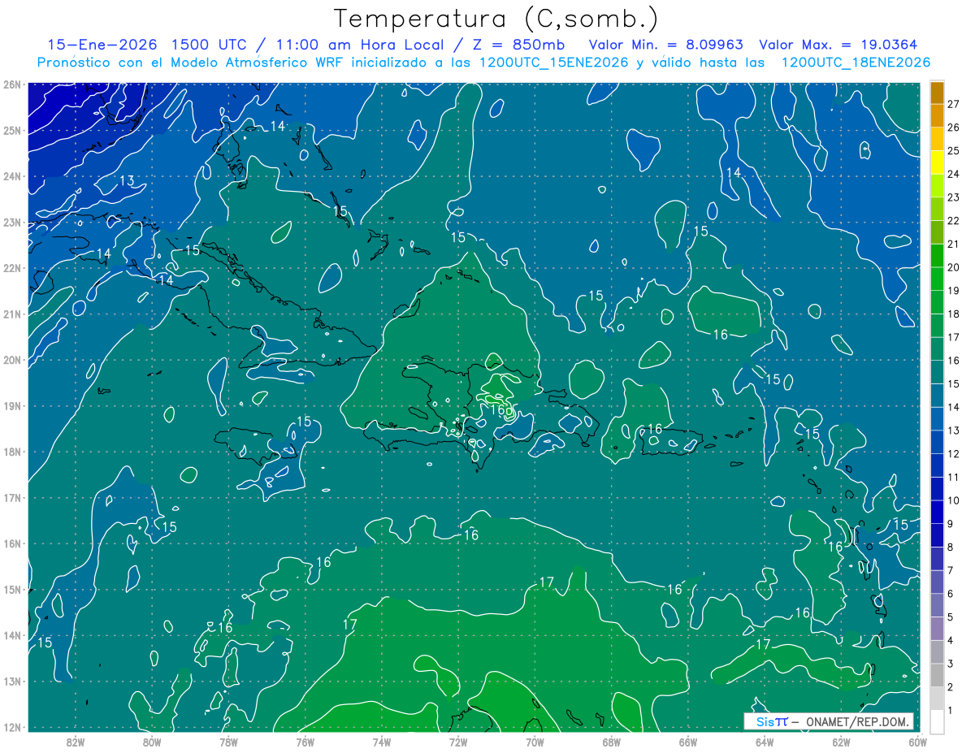975x753 pixels.
Task: Click the 76W longitude axis label
Action: (305, 741)
